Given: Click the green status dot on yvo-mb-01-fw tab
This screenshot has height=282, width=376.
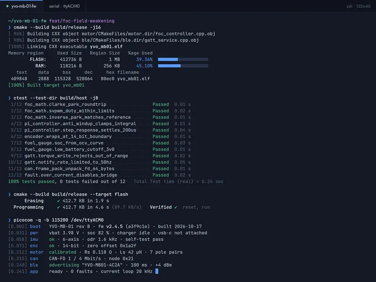Looking at the screenshot, I should 8,6.
